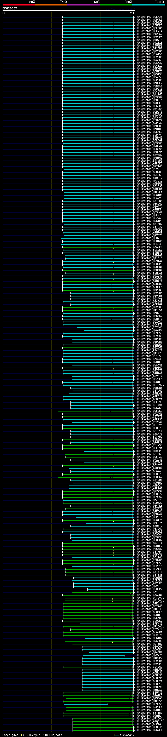Open hit UniRef100_C6TJW9
The image size is (167, 737).
150,391
